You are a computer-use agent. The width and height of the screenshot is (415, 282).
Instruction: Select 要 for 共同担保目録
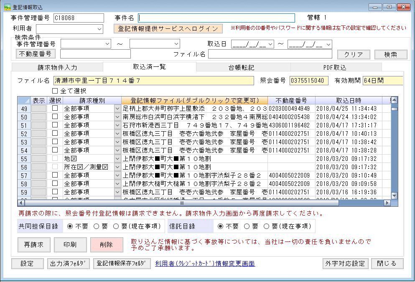[x=96, y=226]
